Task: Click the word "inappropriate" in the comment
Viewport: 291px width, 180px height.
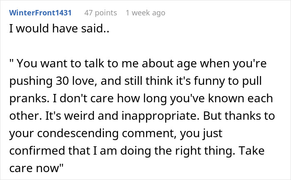Action: click(159, 116)
